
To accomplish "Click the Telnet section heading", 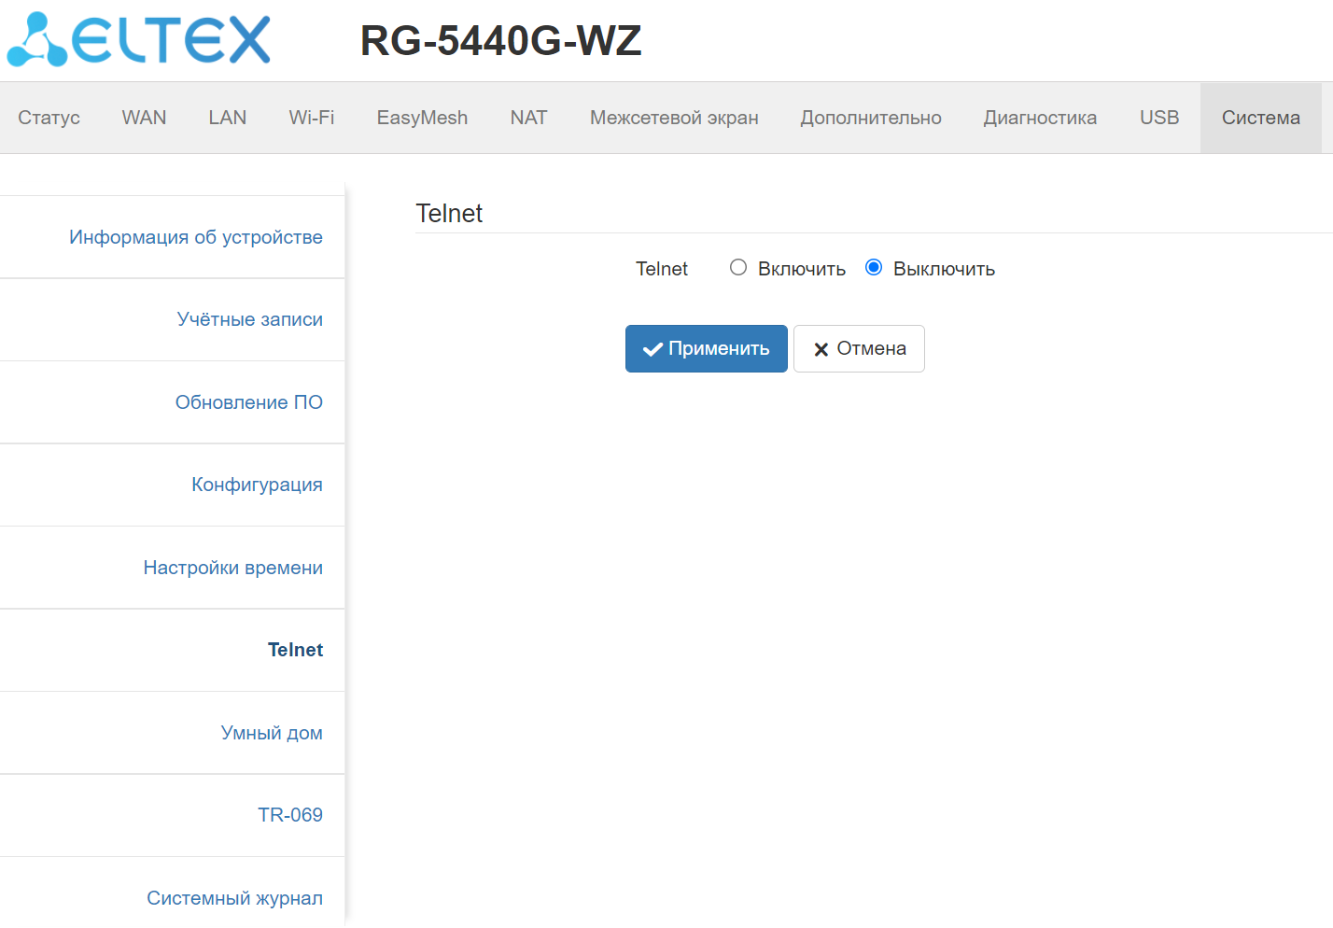I will 449,214.
